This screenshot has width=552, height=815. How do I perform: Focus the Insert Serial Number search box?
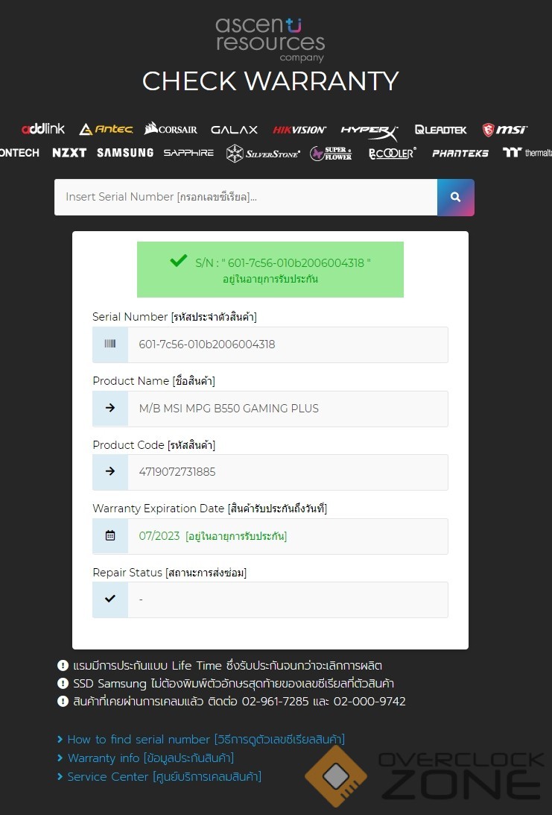coord(245,198)
